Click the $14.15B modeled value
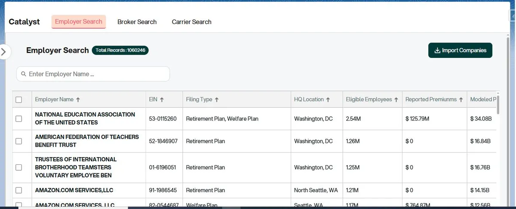The height and width of the screenshot is (209, 516). [x=480, y=190]
